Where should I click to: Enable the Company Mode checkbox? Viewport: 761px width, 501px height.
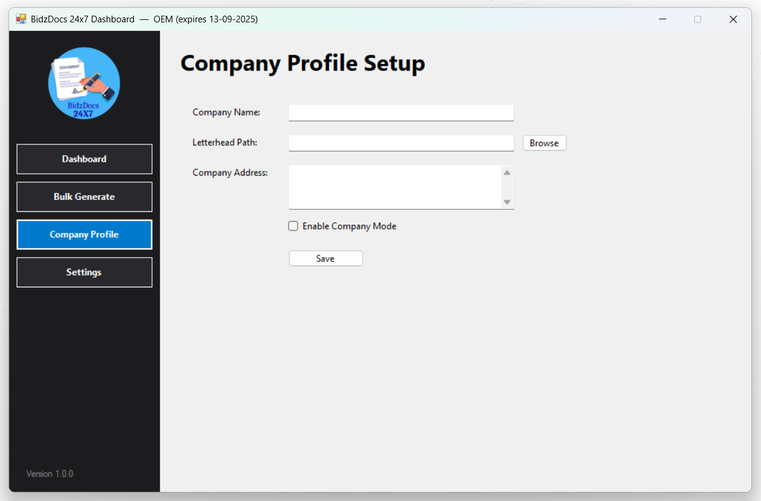[x=293, y=226]
